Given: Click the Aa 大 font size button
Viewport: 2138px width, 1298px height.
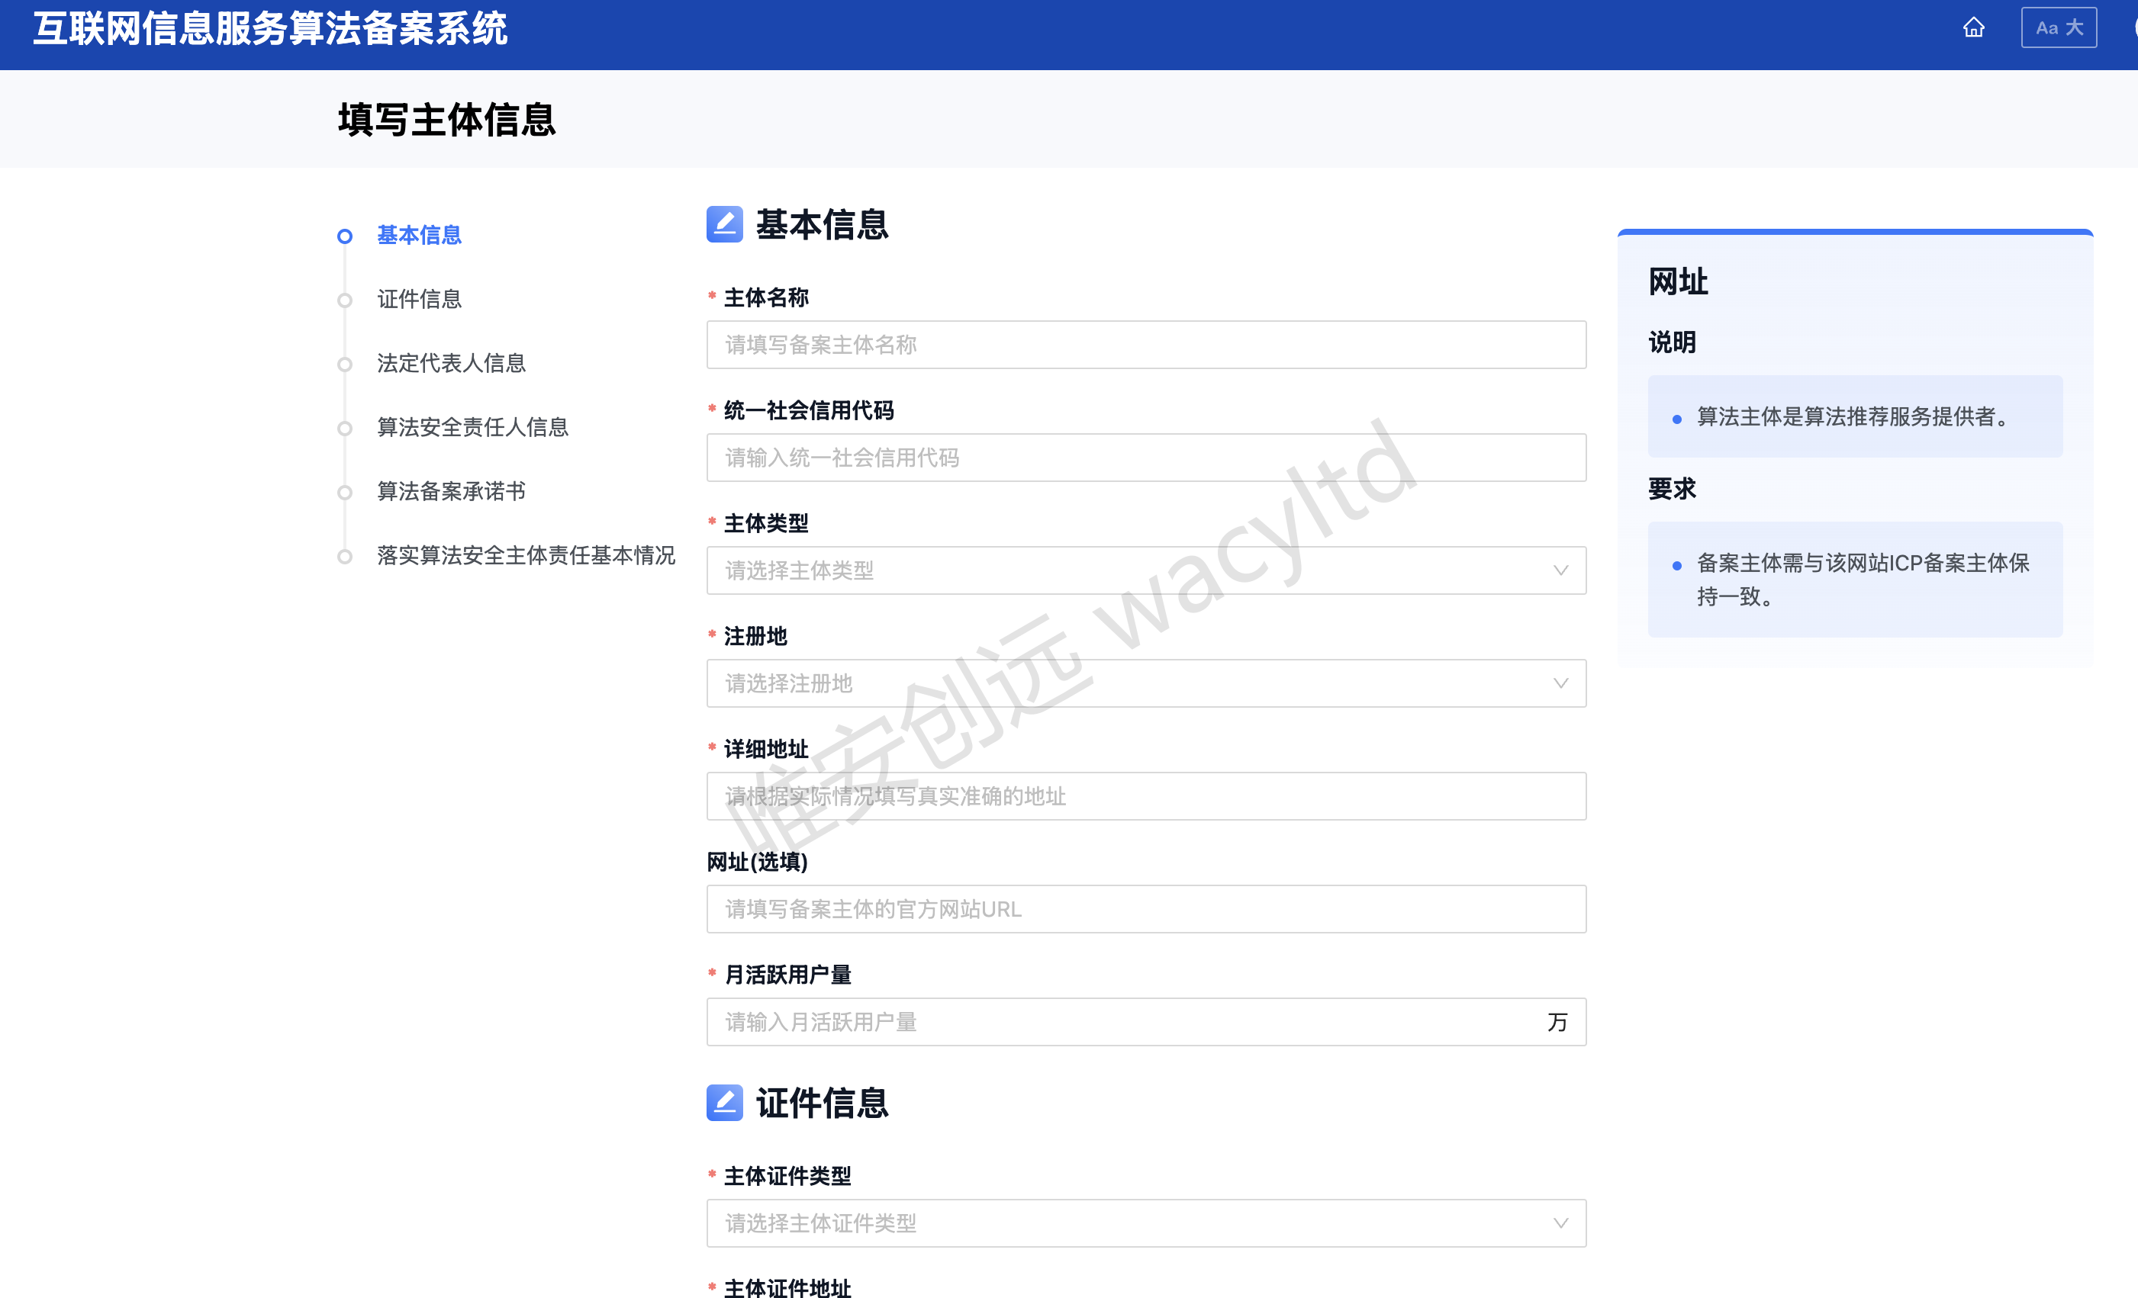Looking at the screenshot, I should click(2058, 27).
